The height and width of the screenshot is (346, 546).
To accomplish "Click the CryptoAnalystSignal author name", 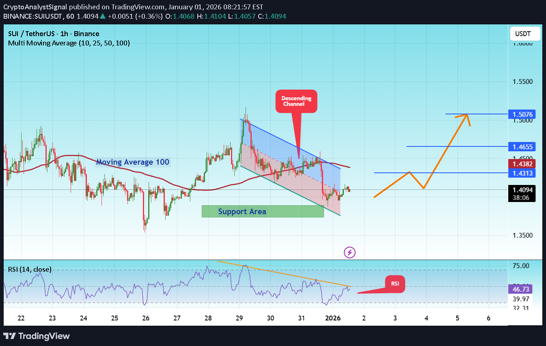I will tap(34, 7).
